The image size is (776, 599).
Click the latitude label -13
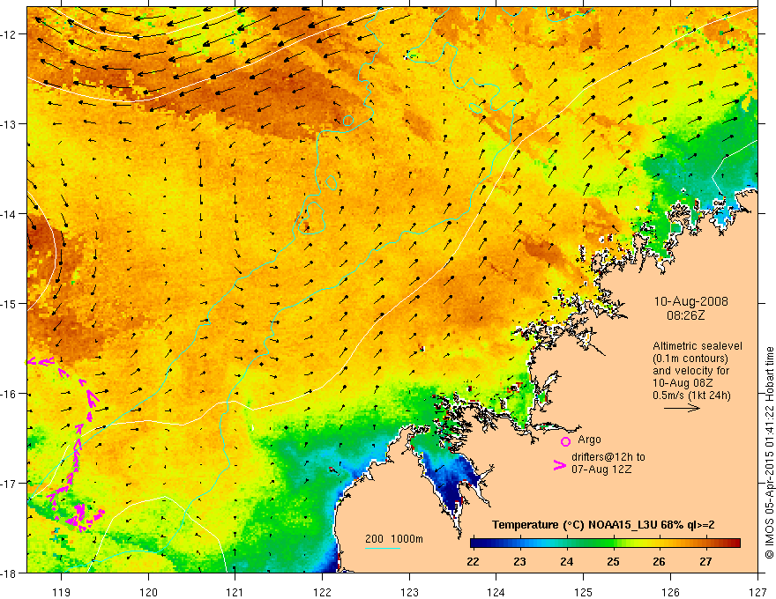pyautogui.click(x=10, y=123)
